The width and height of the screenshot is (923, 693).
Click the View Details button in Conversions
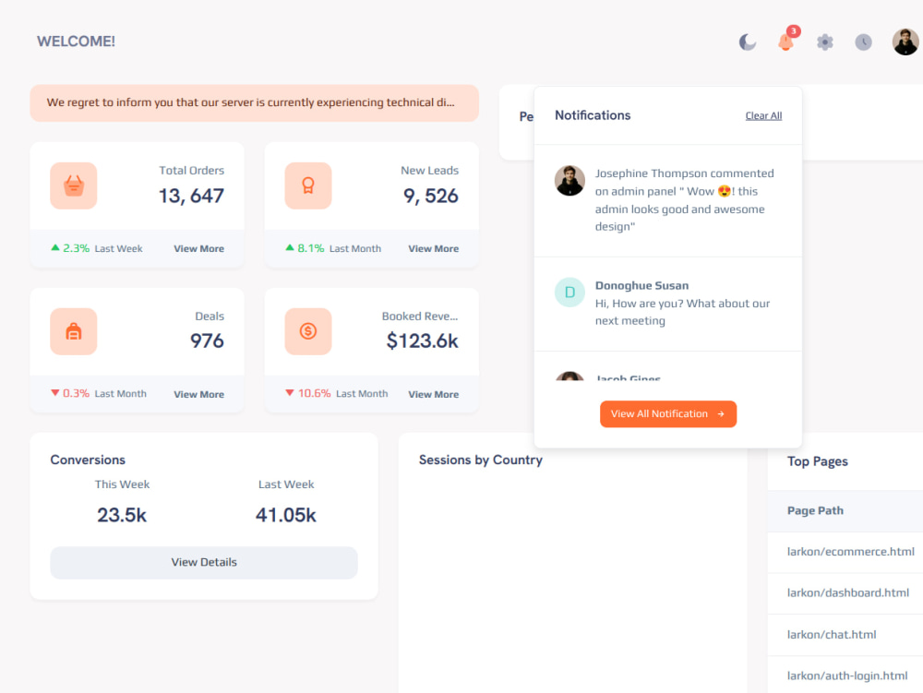coord(204,562)
